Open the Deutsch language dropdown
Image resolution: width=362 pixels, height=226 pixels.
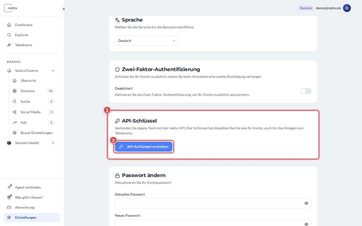pyautogui.click(x=147, y=41)
